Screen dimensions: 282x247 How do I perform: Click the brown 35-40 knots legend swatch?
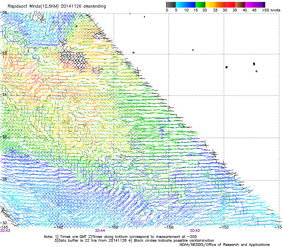[x=240, y=5]
